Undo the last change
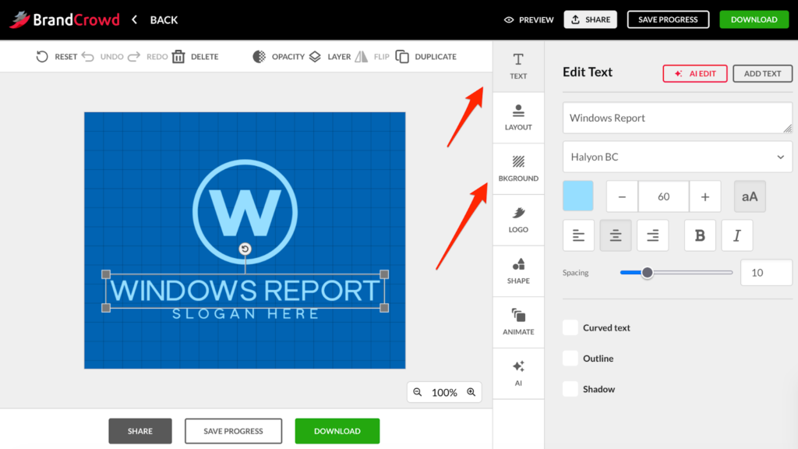The height and width of the screenshot is (449, 798). click(88, 56)
